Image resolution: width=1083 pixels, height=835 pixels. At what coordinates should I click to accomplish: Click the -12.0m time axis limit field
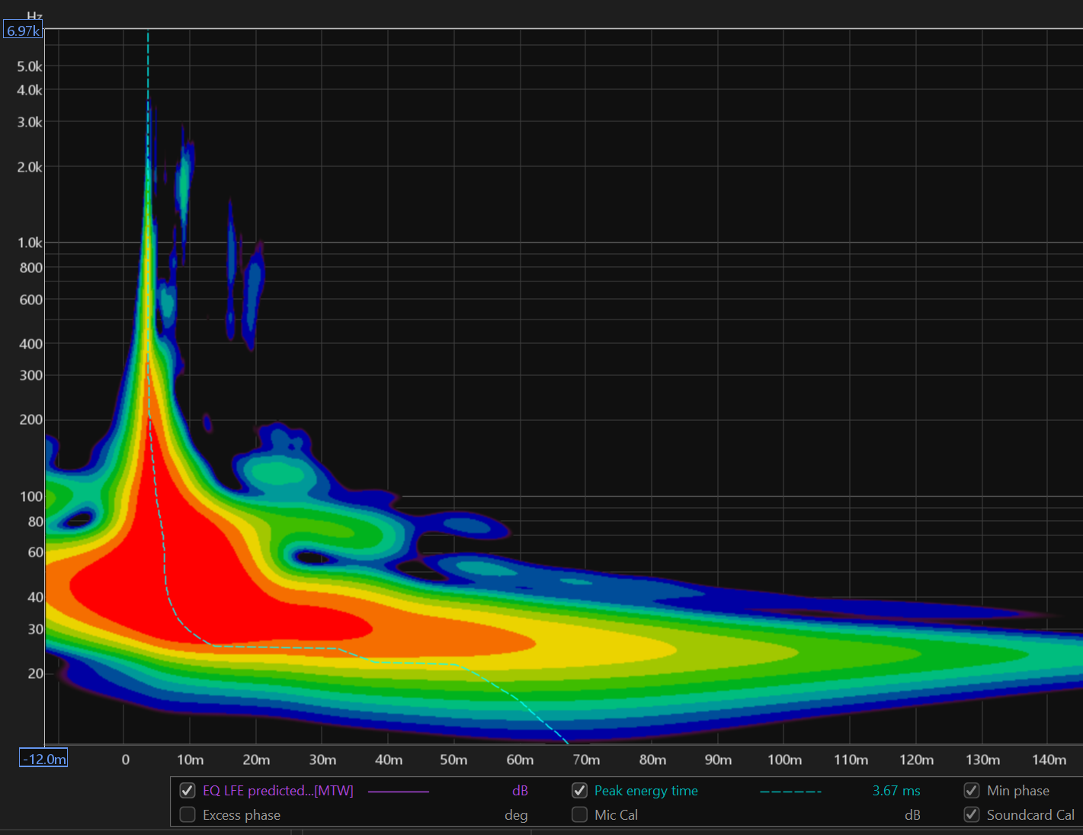click(43, 759)
